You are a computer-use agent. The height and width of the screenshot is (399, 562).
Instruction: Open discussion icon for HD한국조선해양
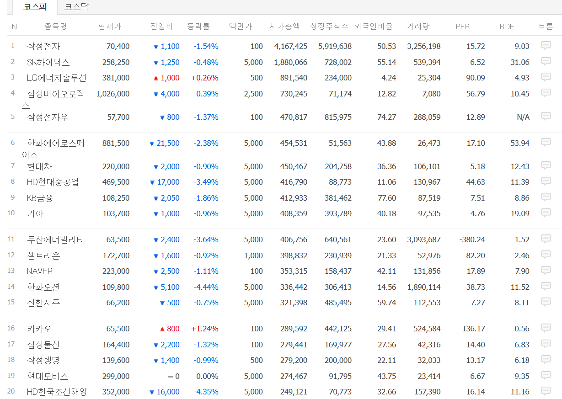pyautogui.click(x=546, y=391)
